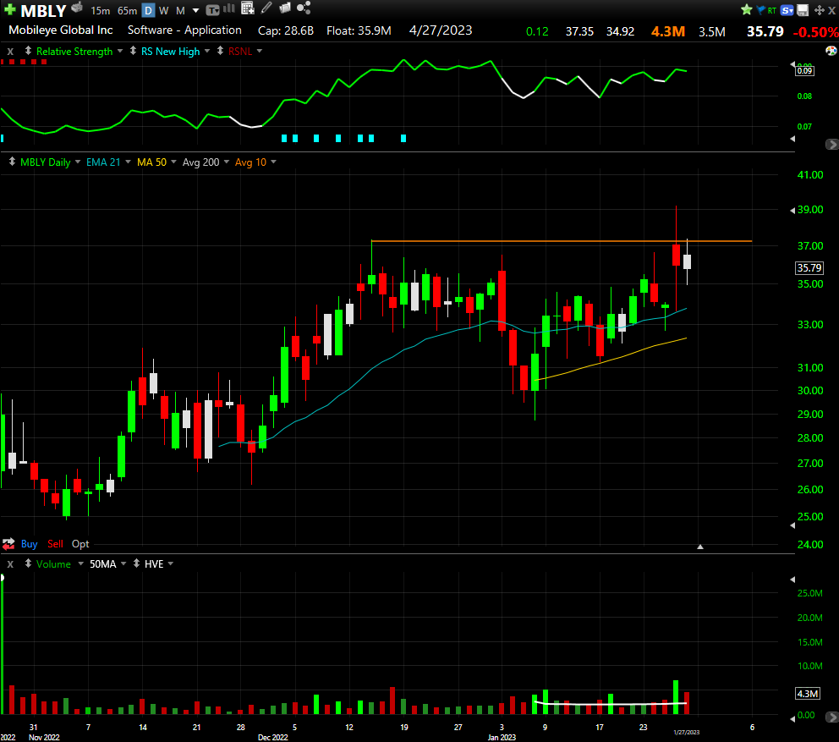This screenshot has width=839, height=742.
Task: Click the floppy disk save icon
Action: (803, 10)
